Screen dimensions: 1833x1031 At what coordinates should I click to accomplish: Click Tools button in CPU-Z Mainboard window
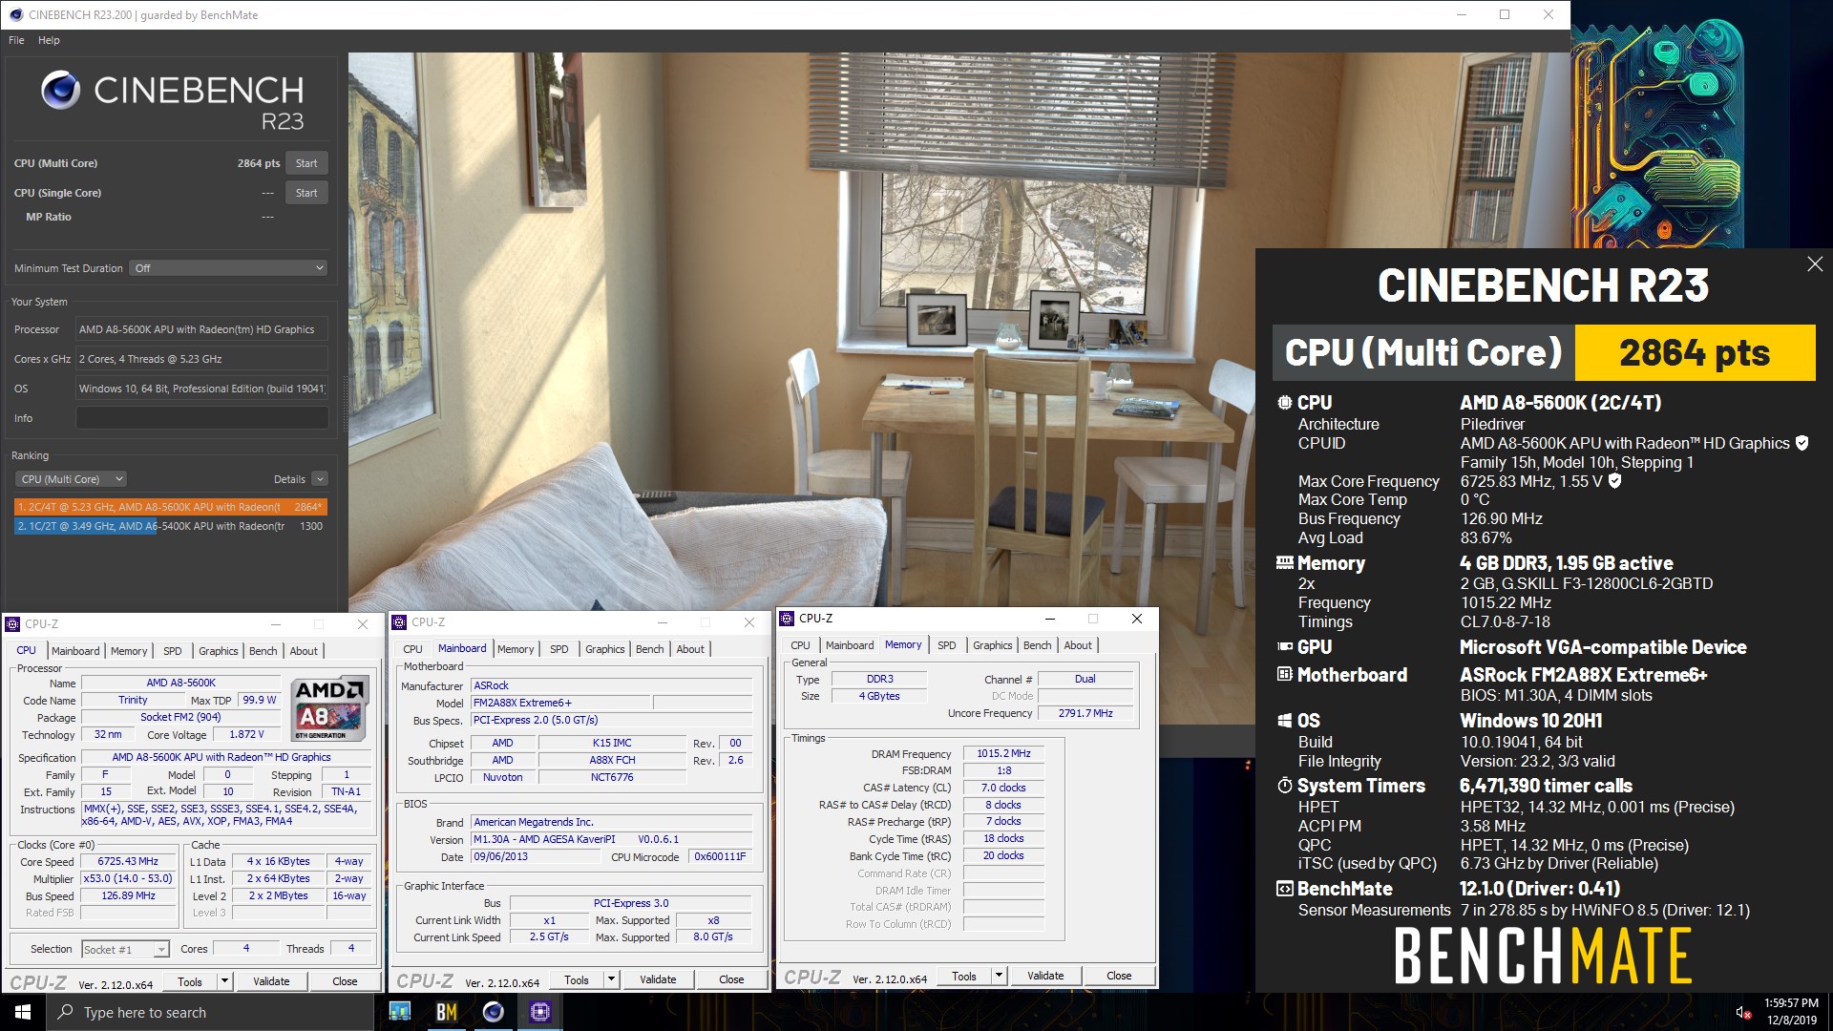(577, 979)
